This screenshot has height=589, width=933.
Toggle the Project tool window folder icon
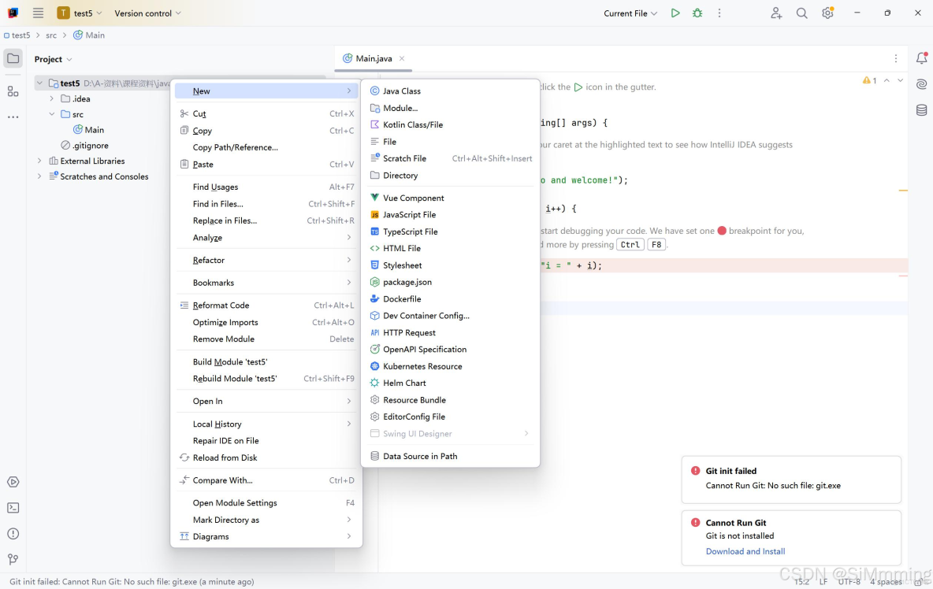[x=13, y=58]
